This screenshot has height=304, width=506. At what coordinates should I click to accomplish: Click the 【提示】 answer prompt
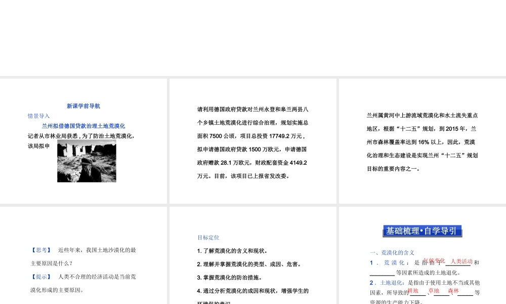40,277
